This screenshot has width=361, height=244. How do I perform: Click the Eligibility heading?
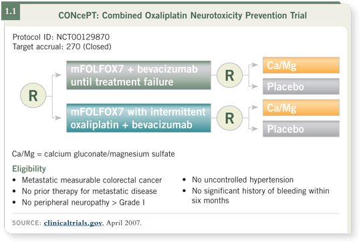(29, 169)
